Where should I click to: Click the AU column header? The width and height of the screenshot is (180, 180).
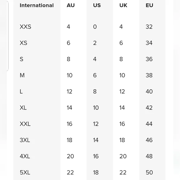pos(70,5)
